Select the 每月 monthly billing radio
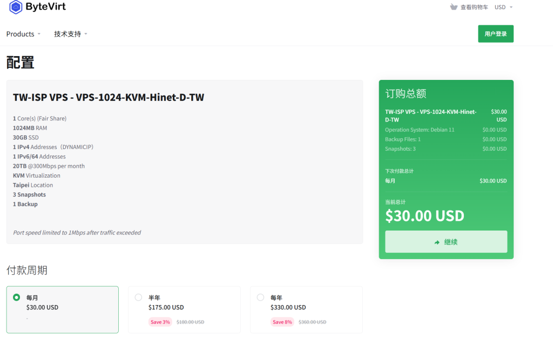The image size is (553, 352). tap(17, 297)
